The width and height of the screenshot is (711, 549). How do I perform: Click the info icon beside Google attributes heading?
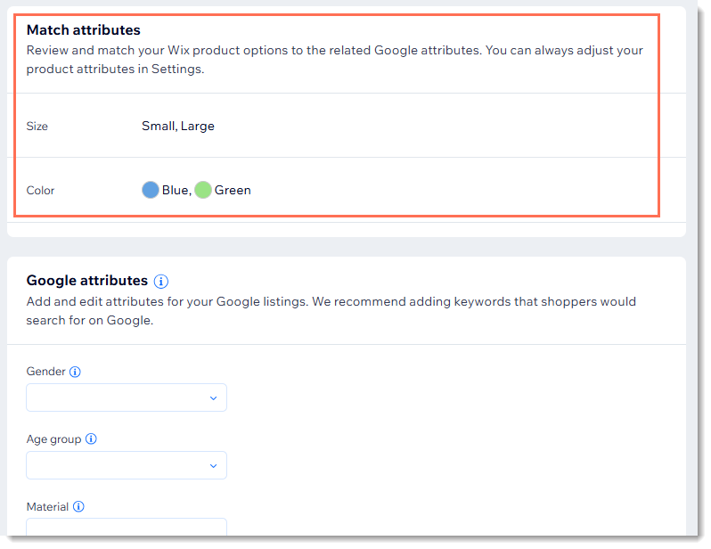(x=161, y=282)
